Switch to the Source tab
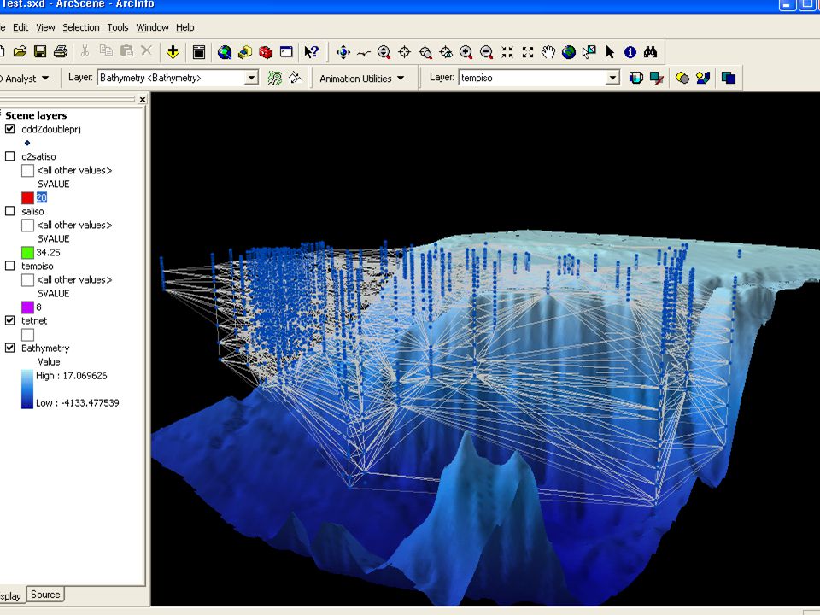 point(45,594)
